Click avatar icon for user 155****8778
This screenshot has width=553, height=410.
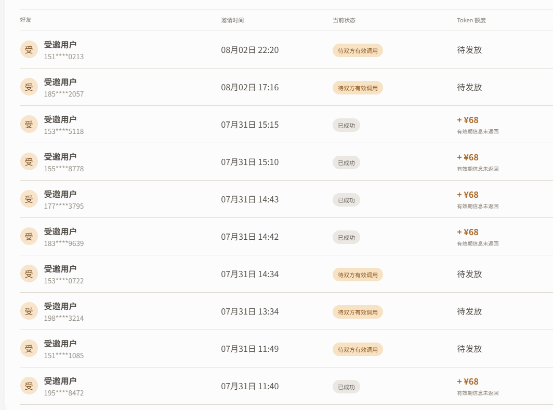(x=29, y=162)
